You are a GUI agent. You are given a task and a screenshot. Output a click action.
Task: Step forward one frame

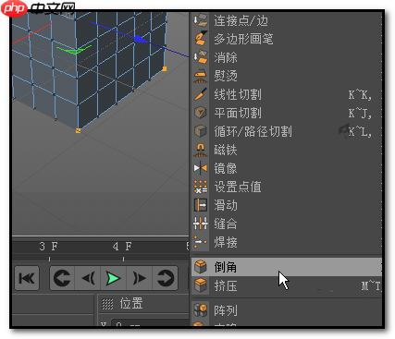coord(139,278)
